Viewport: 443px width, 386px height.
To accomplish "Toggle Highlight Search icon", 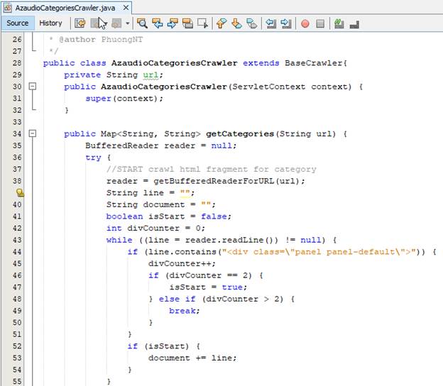I will point(187,23).
